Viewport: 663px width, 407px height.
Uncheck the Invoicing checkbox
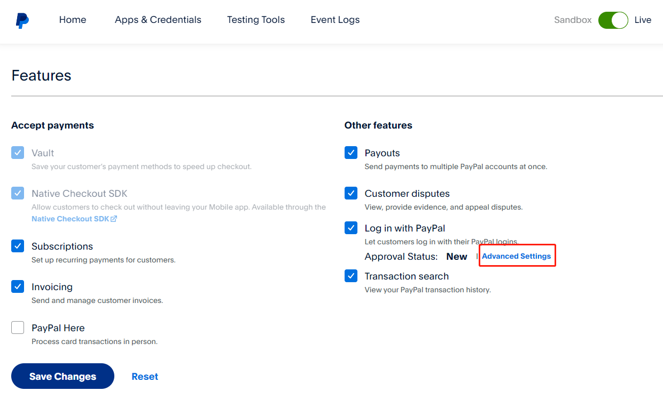pos(18,286)
